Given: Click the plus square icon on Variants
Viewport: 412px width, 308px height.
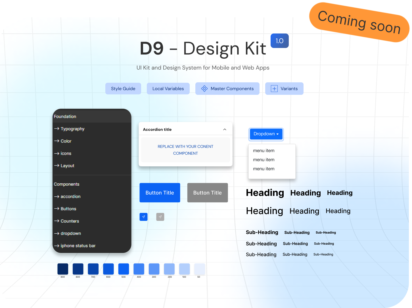Looking at the screenshot, I should click(274, 89).
